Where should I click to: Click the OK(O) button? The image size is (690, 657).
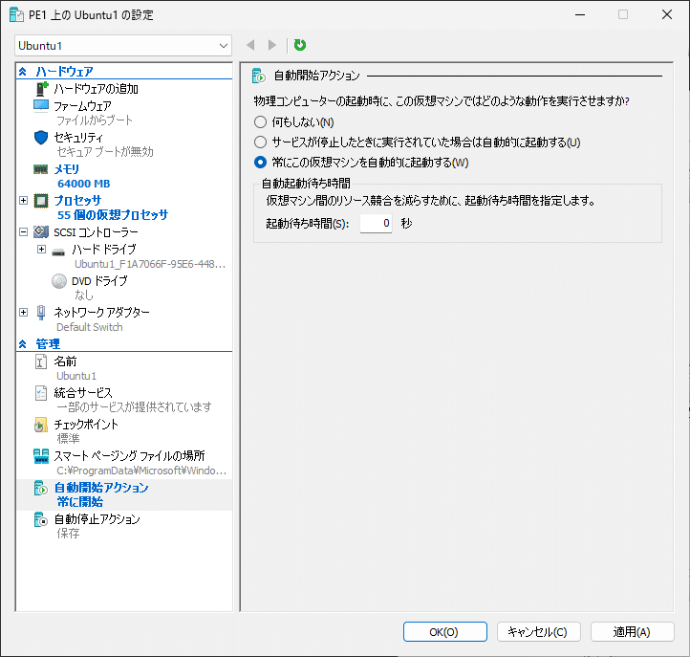[445, 632]
